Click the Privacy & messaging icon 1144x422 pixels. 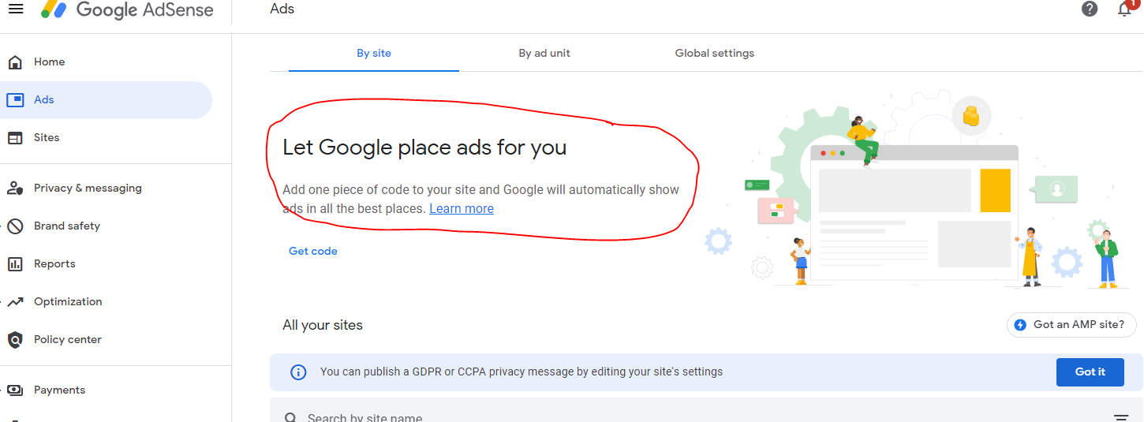click(x=15, y=189)
